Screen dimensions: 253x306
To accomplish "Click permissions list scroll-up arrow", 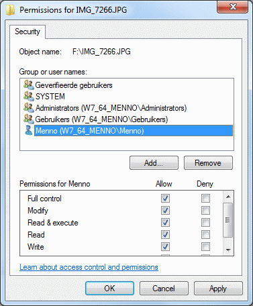I will (228, 197).
